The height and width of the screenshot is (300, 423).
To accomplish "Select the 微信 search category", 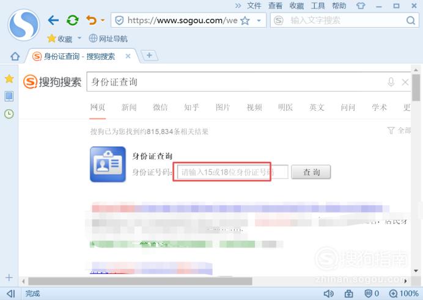I will 160,108.
